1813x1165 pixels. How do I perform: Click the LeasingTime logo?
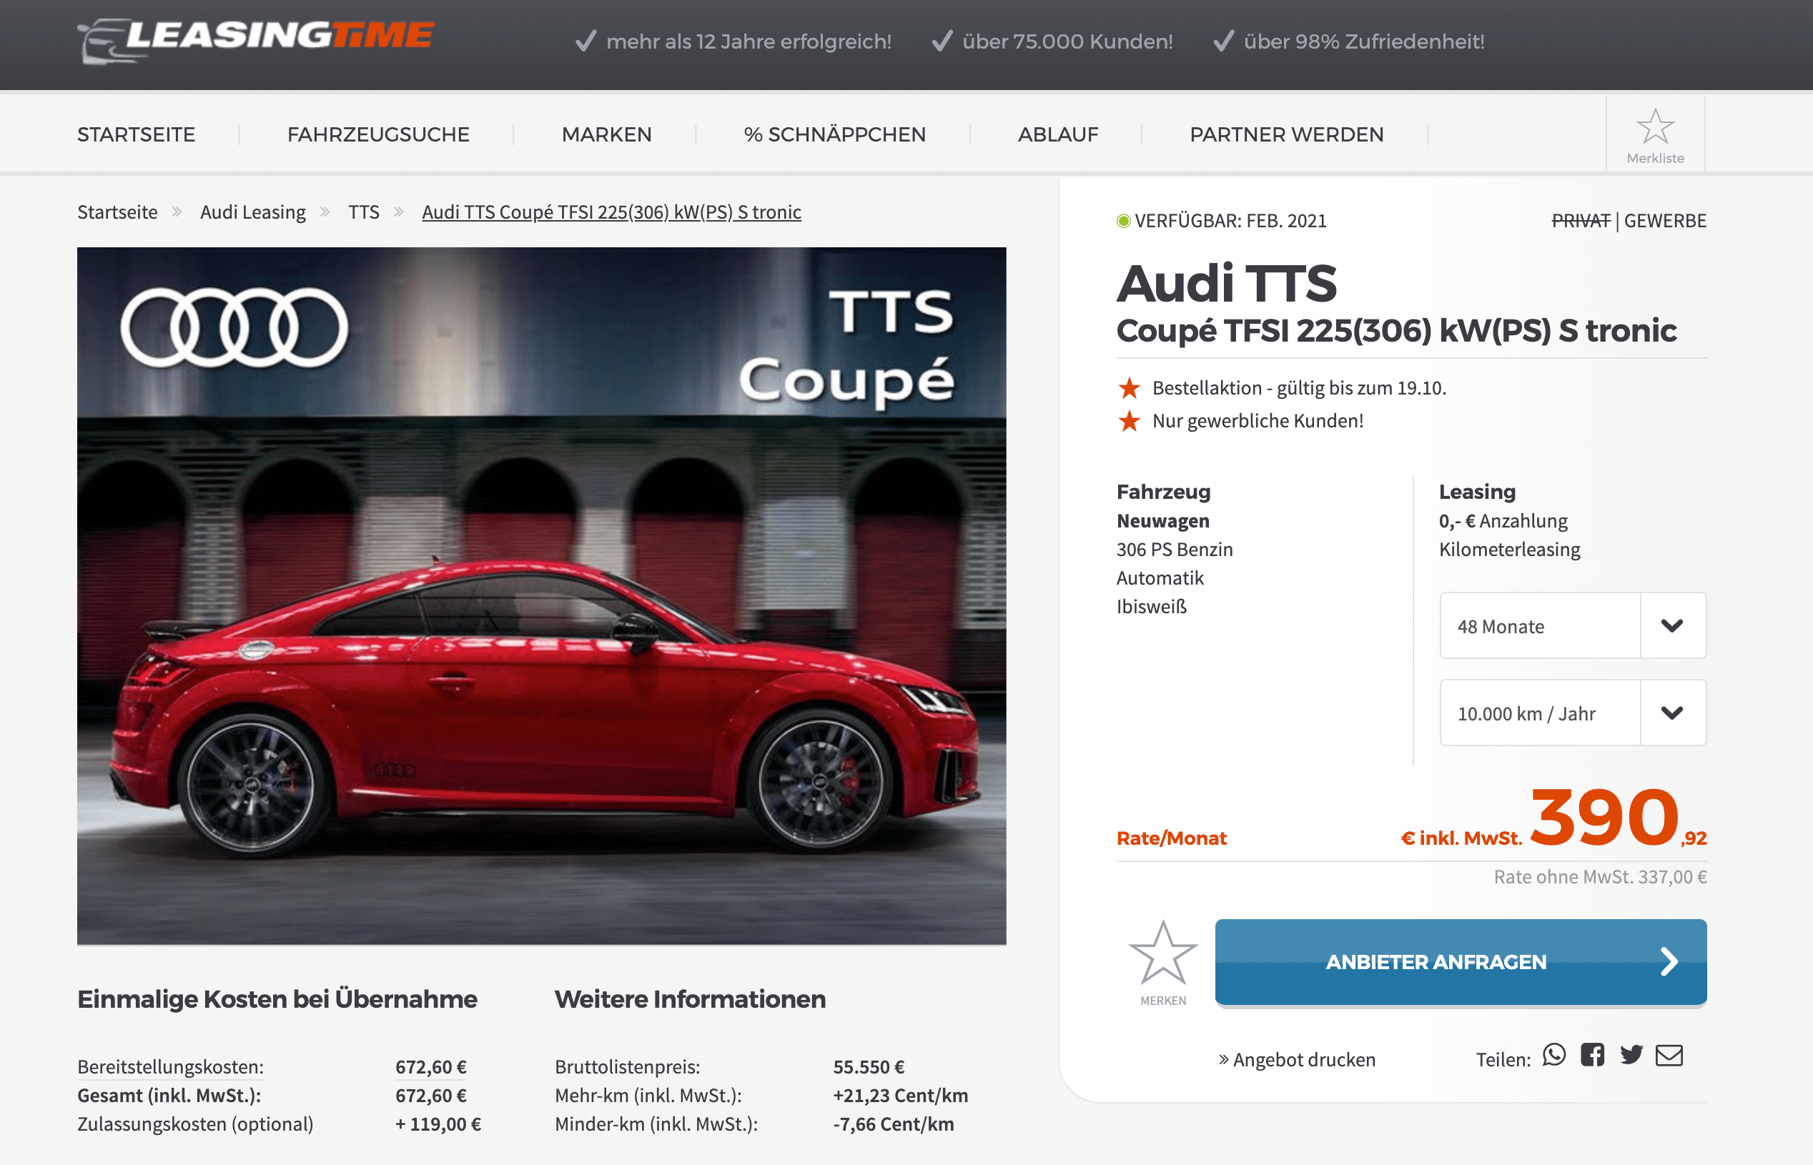point(256,41)
